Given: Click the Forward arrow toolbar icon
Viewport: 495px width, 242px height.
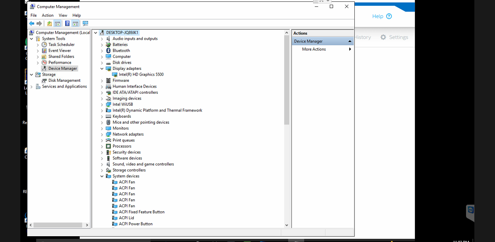Looking at the screenshot, I should click(39, 24).
